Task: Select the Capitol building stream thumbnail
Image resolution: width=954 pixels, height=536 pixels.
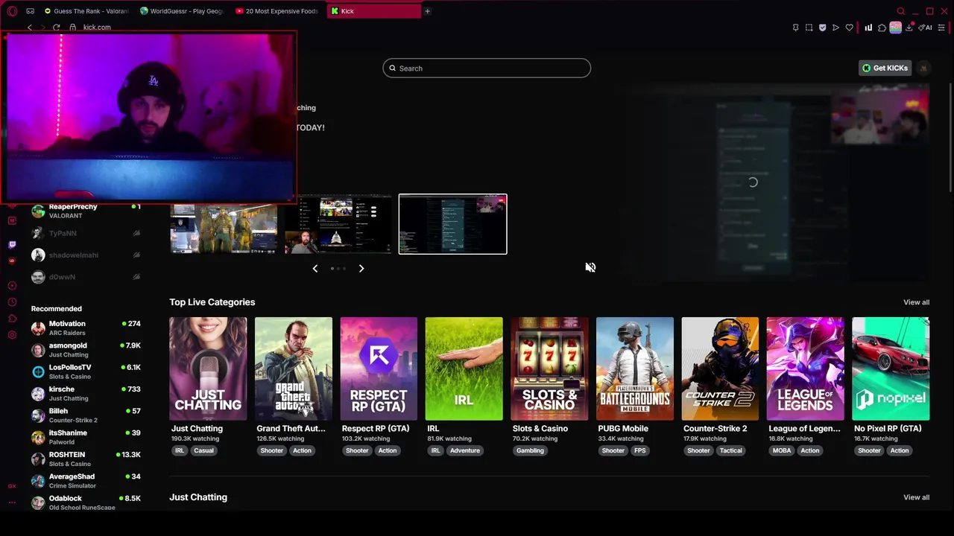Action: point(338,224)
